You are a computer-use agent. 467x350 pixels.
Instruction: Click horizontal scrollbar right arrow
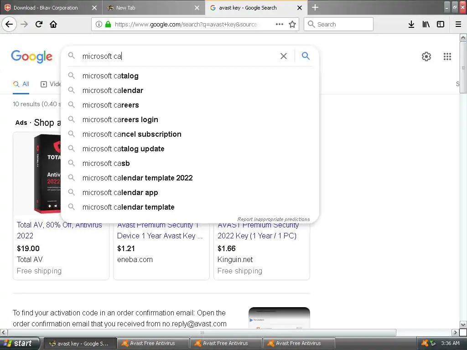coord(455,332)
